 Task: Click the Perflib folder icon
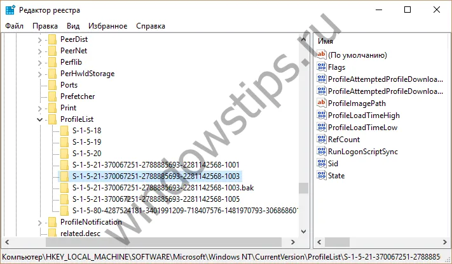[53, 62]
